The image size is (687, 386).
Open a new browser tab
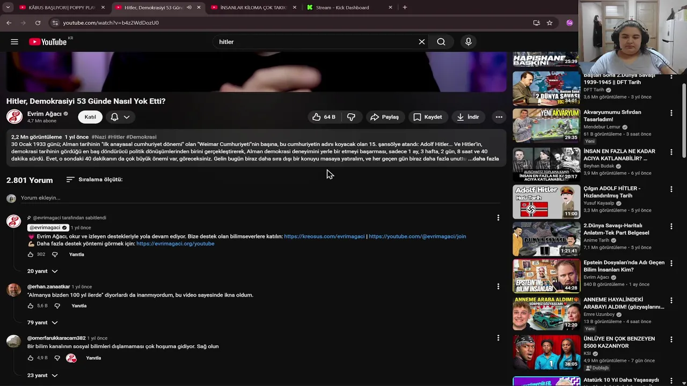[x=405, y=8]
